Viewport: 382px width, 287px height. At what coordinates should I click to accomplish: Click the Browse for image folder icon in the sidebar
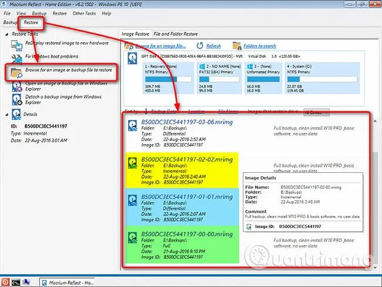click(16, 73)
